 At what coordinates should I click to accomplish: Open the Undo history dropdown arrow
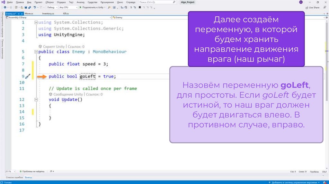pyautogui.click(x=38, y=7)
